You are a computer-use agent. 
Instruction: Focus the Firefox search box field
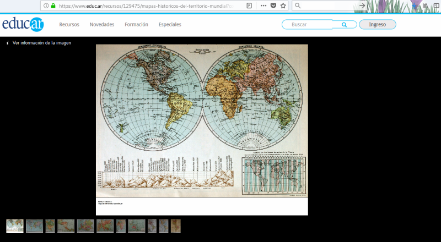[x=330, y=5]
